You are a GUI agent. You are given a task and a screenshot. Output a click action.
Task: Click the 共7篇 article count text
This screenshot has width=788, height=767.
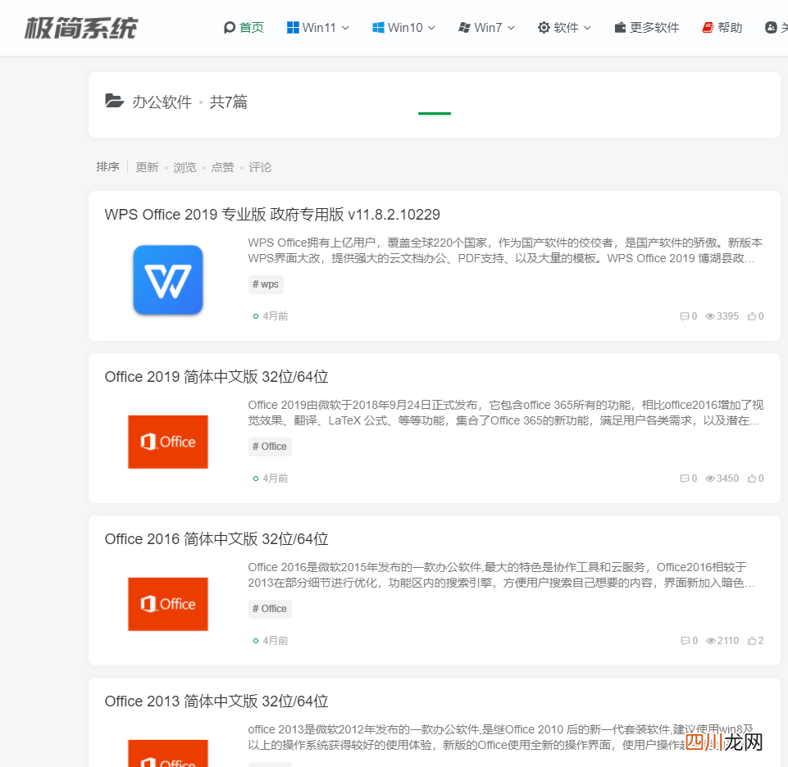tap(228, 102)
